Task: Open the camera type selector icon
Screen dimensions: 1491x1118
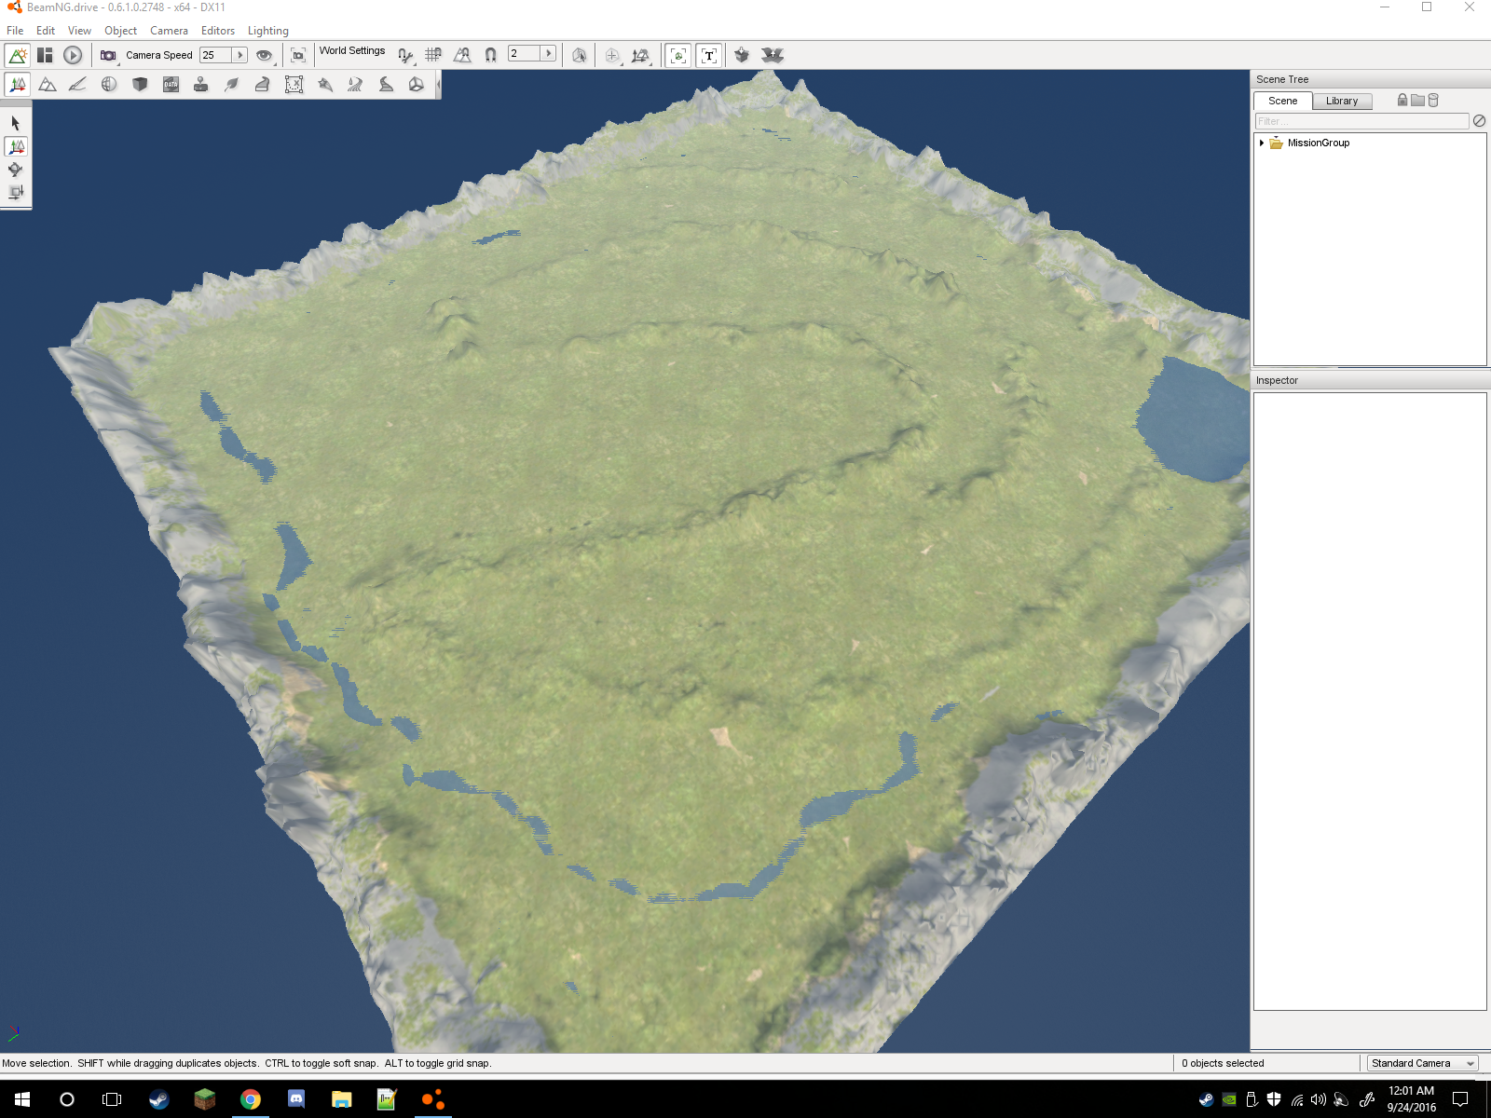Action: [x=109, y=55]
